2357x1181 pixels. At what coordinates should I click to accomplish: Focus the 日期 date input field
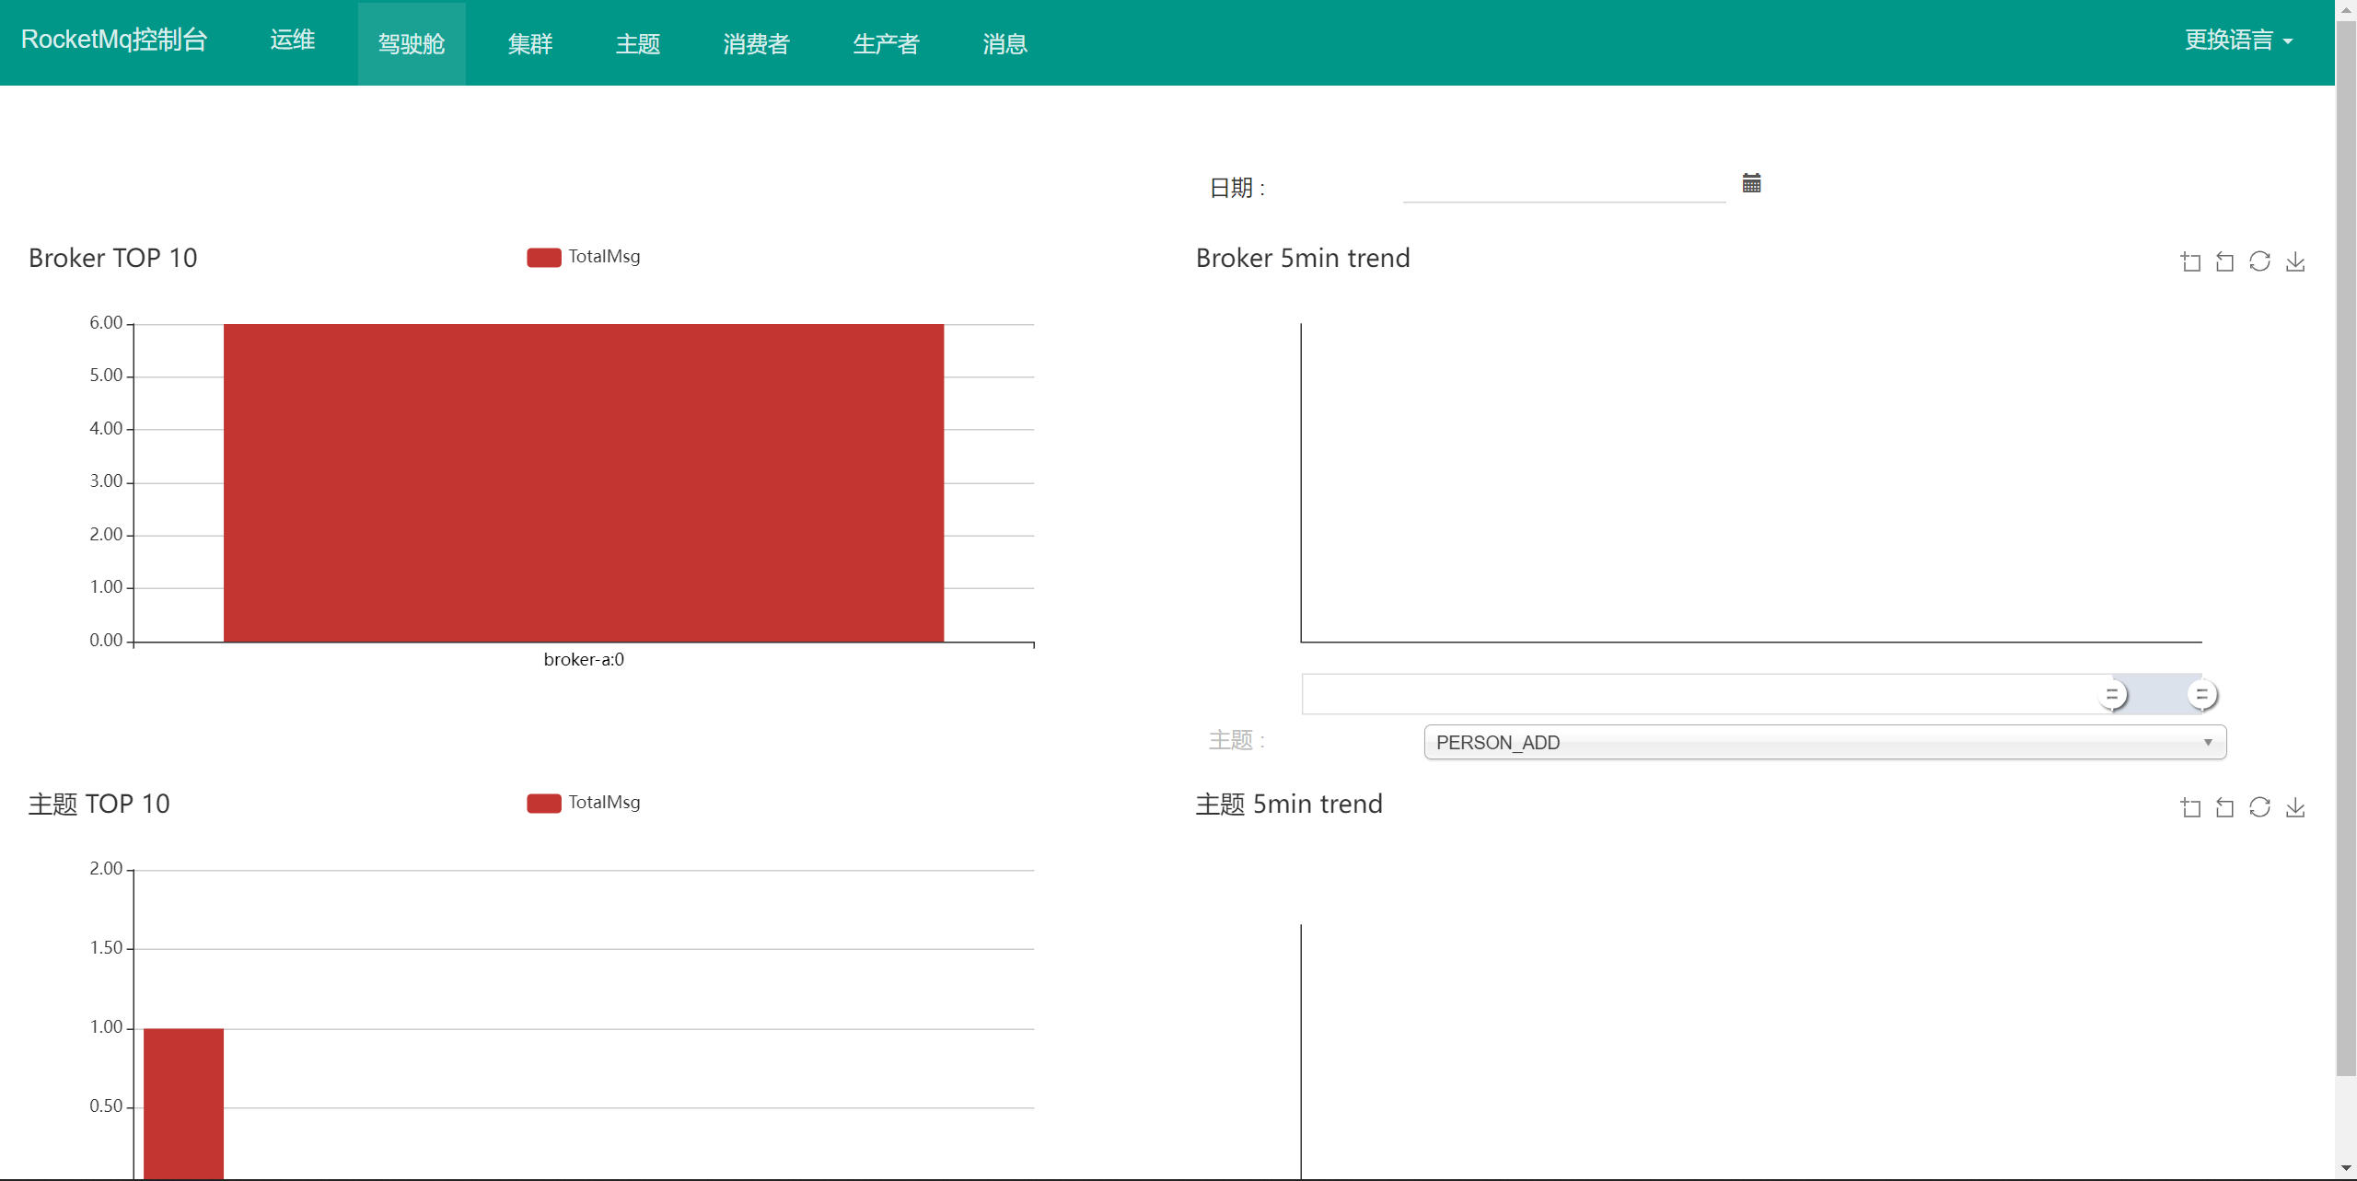coord(1563,187)
